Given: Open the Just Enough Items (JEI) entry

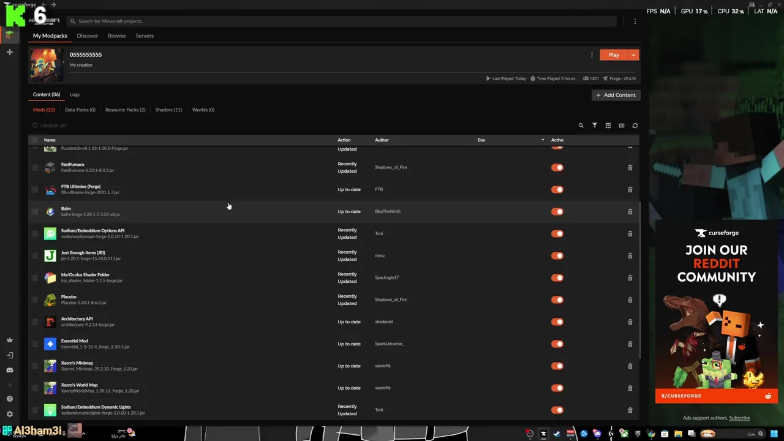Looking at the screenshot, I should (83, 252).
